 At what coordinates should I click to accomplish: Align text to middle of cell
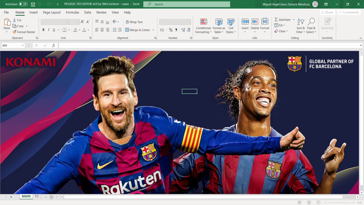[102, 22]
